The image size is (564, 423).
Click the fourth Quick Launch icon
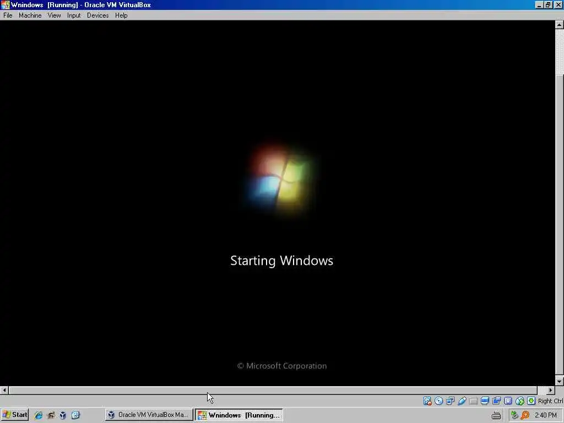click(75, 415)
